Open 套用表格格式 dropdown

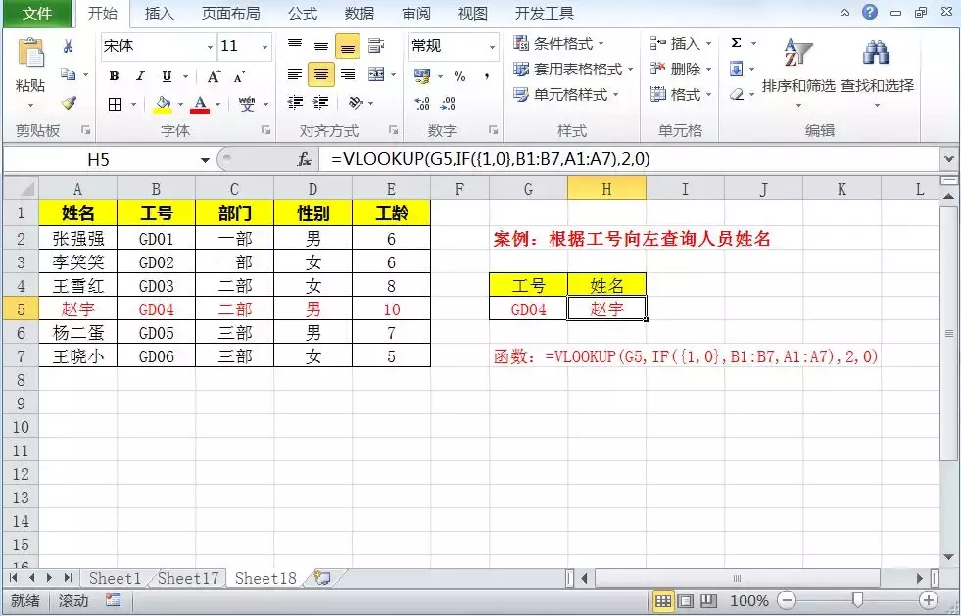pyautogui.click(x=573, y=70)
